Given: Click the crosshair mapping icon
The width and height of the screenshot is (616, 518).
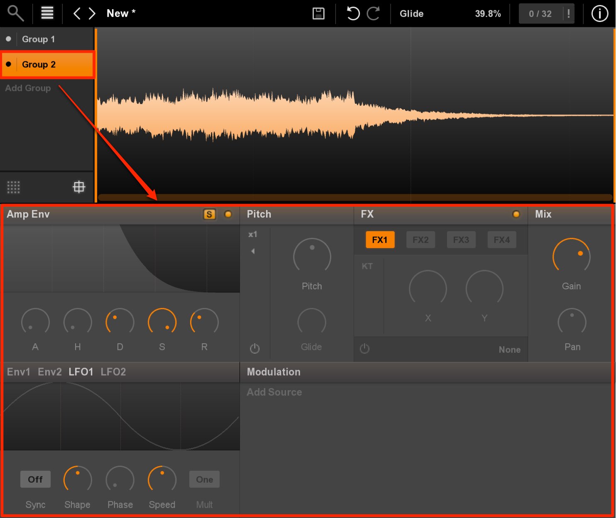Looking at the screenshot, I should 79,187.
